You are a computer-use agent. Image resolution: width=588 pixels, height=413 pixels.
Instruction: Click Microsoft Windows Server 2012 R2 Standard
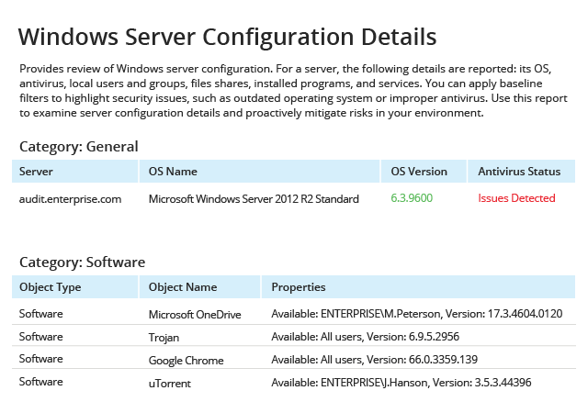coord(254,198)
